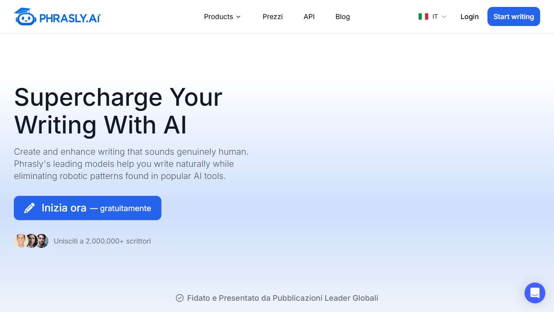Select the IT language label
554x312 pixels.
pyautogui.click(x=435, y=16)
